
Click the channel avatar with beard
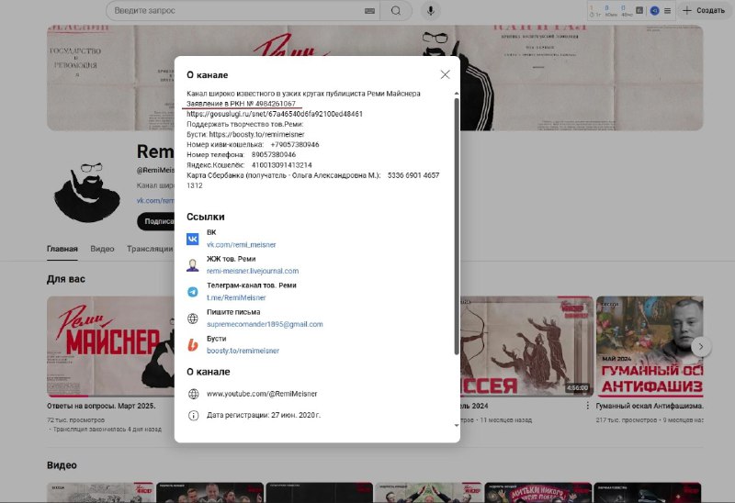click(x=87, y=192)
